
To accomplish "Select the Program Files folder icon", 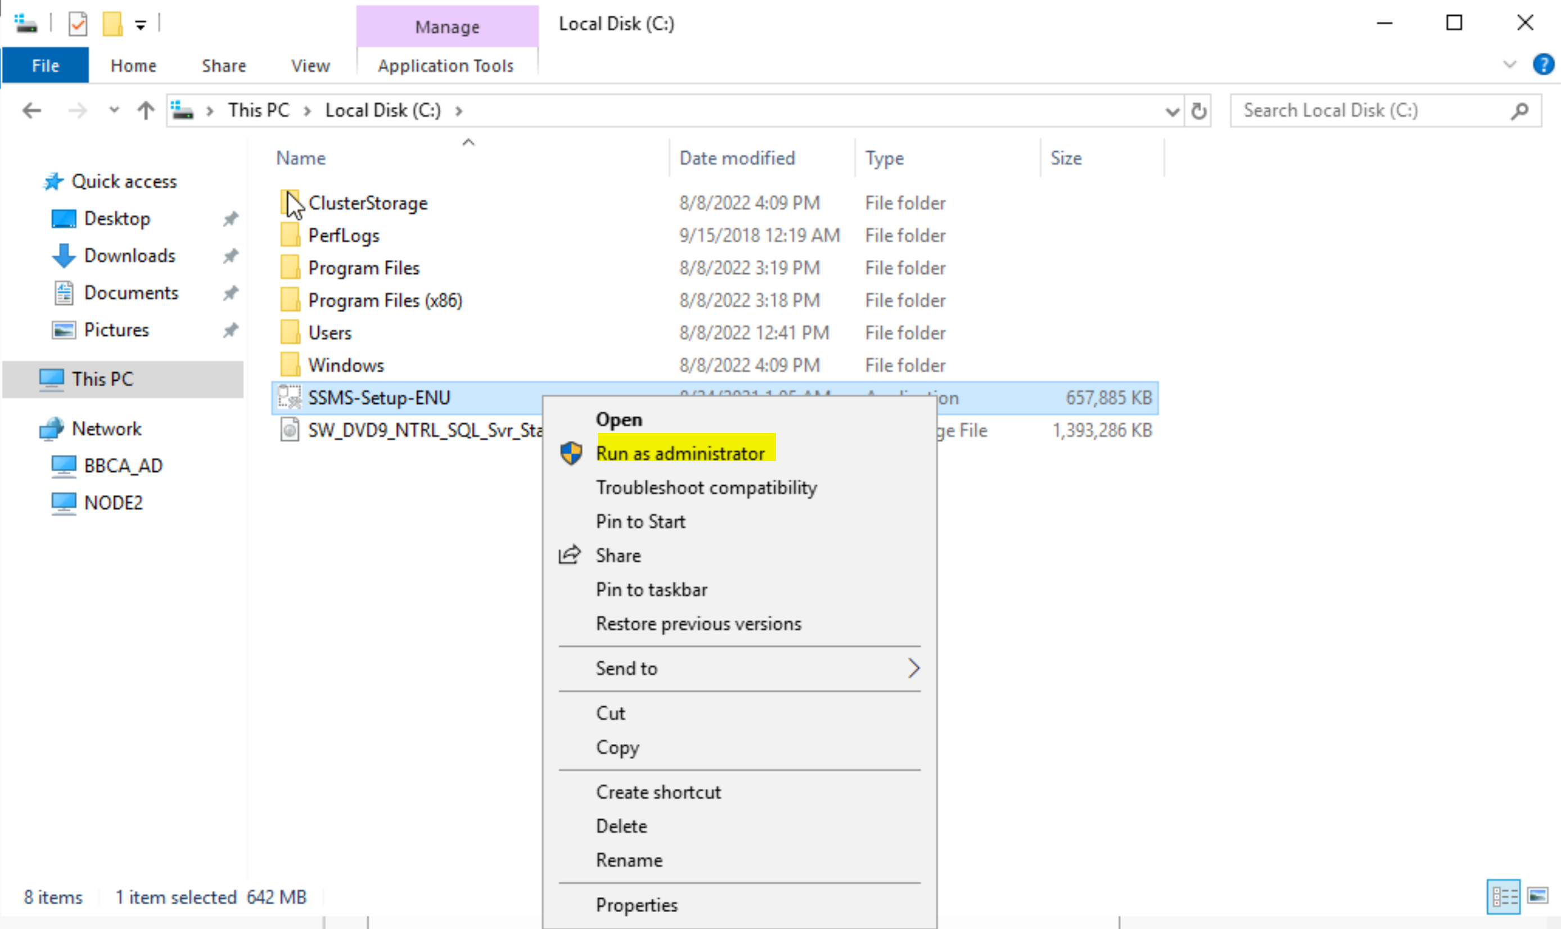I will point(290,268).
